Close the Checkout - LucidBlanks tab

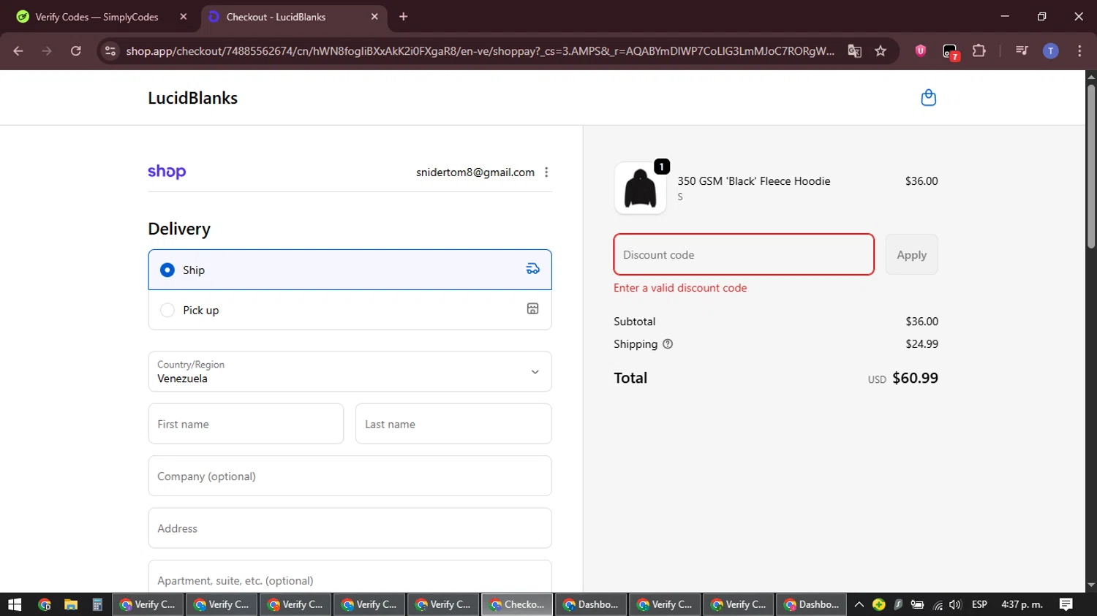click(x=374, y=16)
